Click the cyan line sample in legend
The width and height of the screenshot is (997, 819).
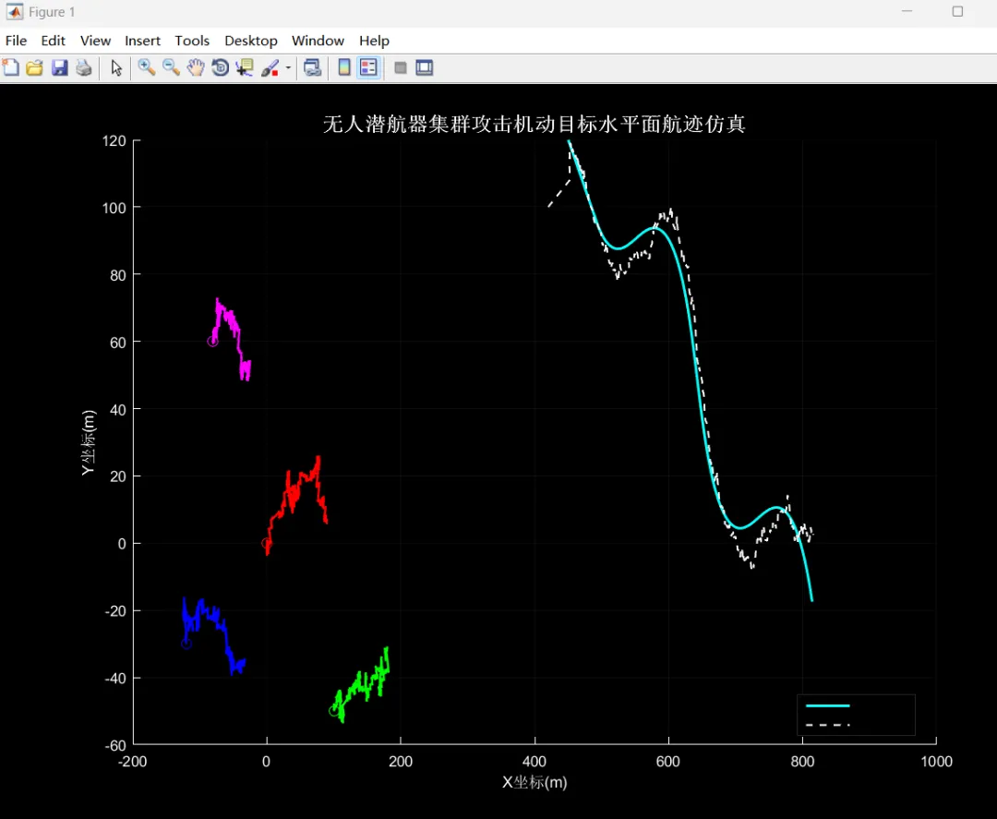click(x=827, y=705)
